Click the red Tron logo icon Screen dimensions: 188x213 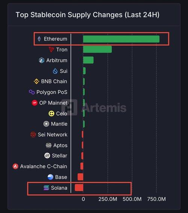52,50
